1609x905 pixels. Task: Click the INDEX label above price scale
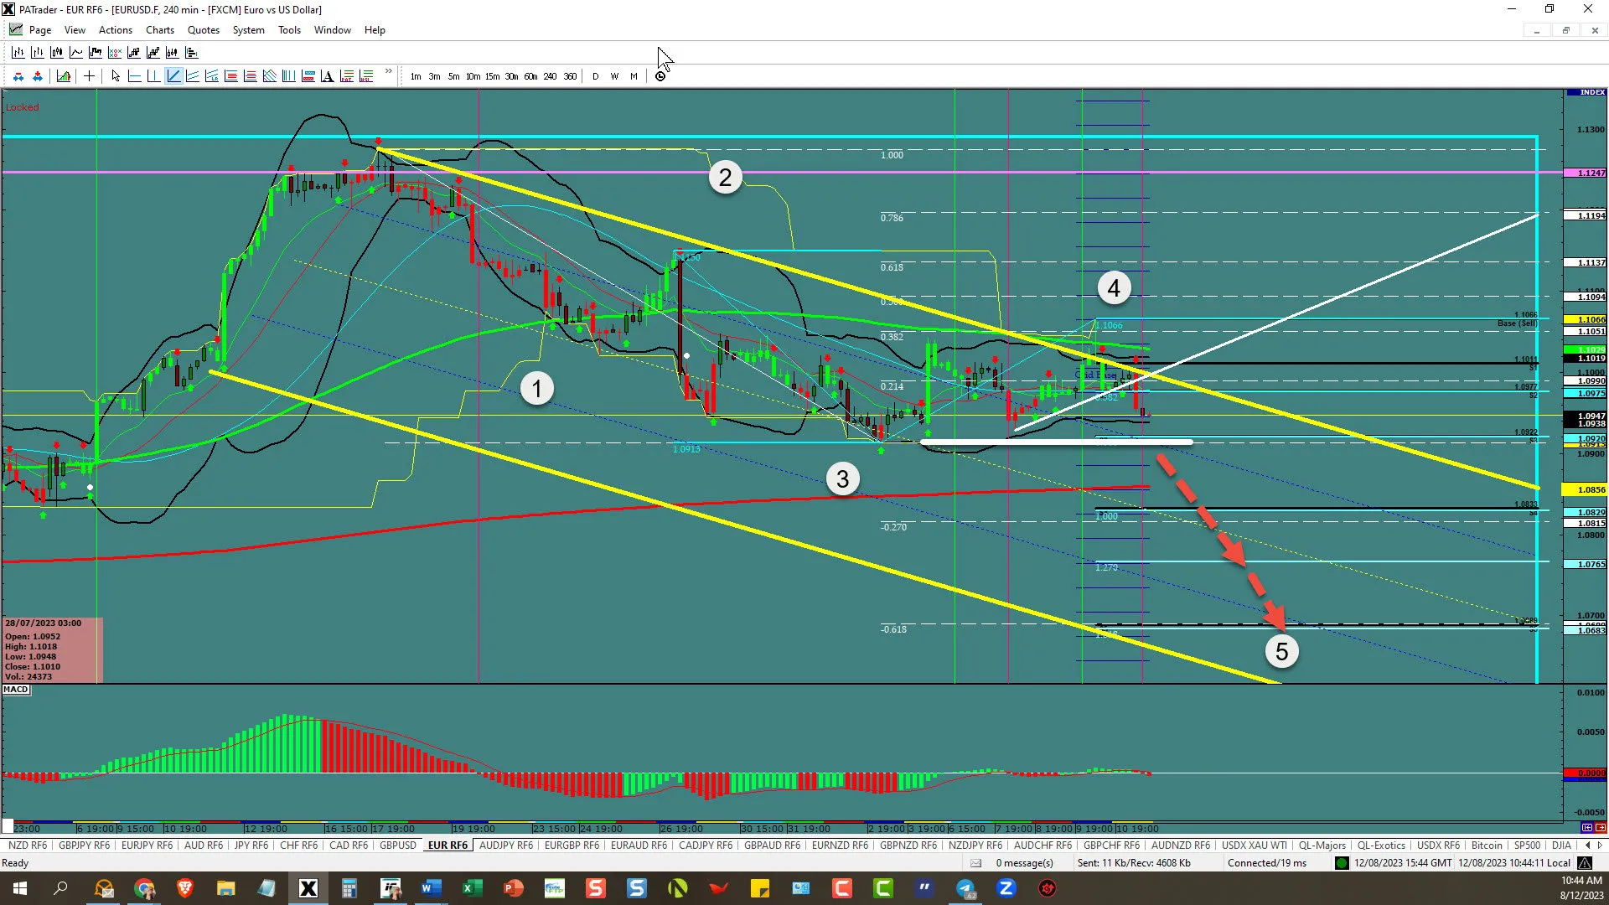(x=1591, y=92)
